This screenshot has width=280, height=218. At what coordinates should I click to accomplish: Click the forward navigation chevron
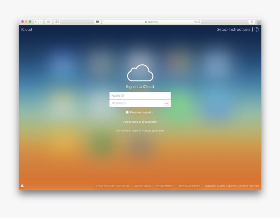(x=41, y=21)
